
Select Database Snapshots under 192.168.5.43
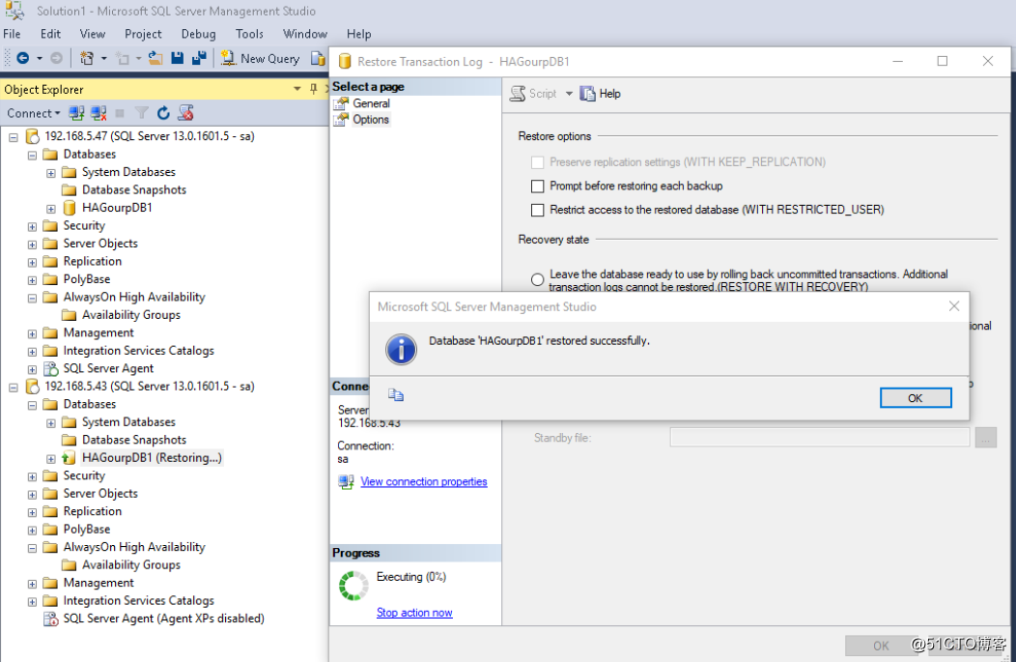(134, 440)
